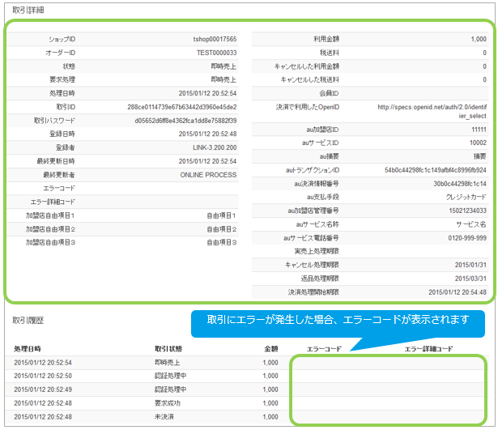Click payment start deadline 2015/01/12 20:54:48
Viewport: 498px width, 430px height.
tap(458, 292)
